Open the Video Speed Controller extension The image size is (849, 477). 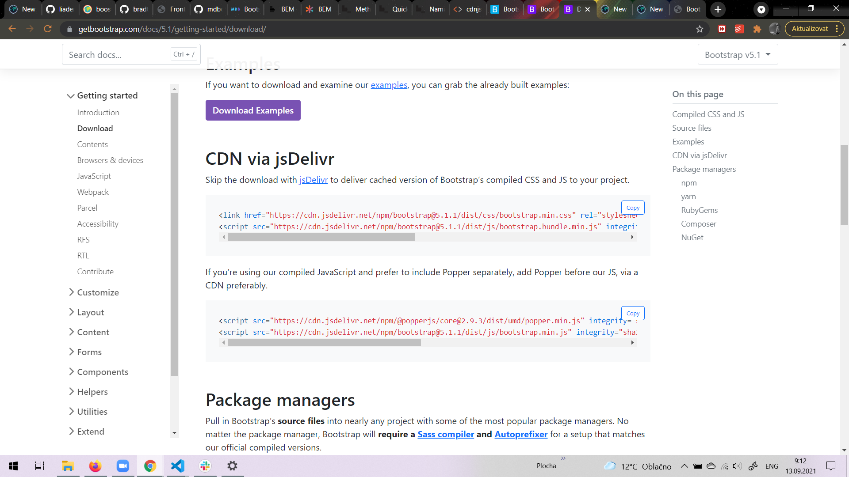[722, 29]
